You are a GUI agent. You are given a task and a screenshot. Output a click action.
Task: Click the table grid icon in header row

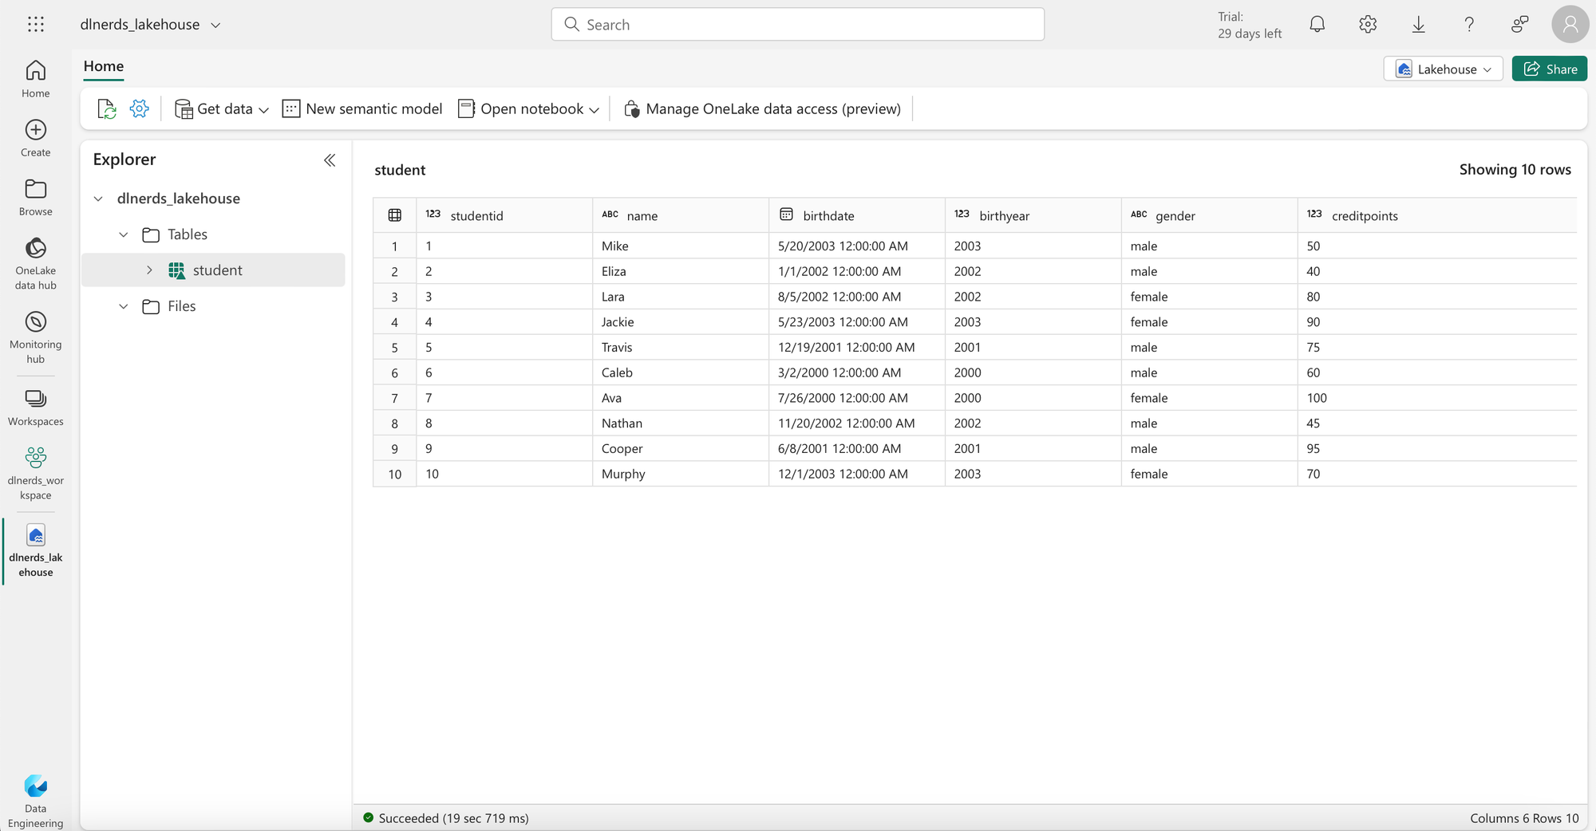pyautogui.click(x=395, y=215)
